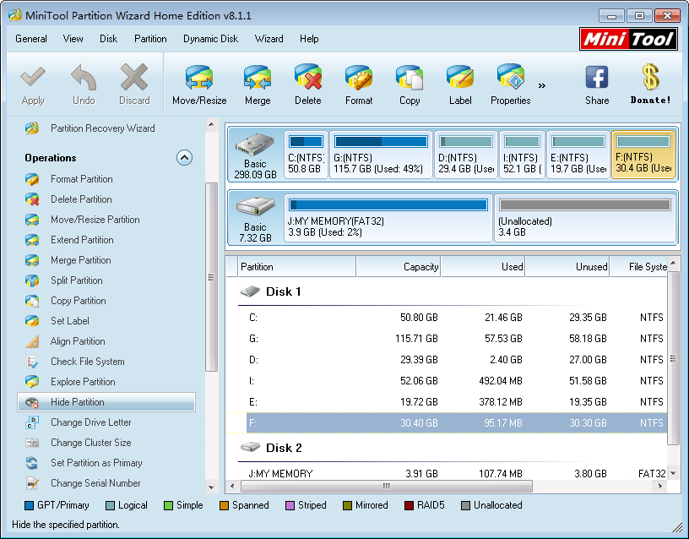The height and width of the screenshot is (539, 689).
Task: Select the I:(NTFS) partition block in disk map
Action: 522,155
